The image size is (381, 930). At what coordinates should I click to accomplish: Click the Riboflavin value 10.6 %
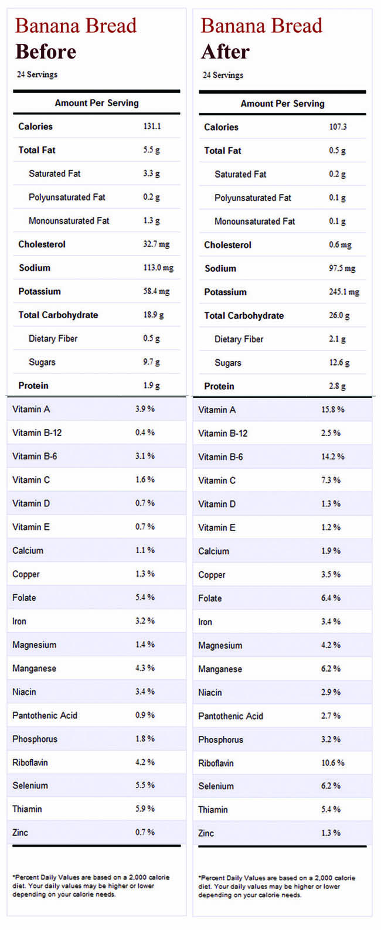coord(332,763)
